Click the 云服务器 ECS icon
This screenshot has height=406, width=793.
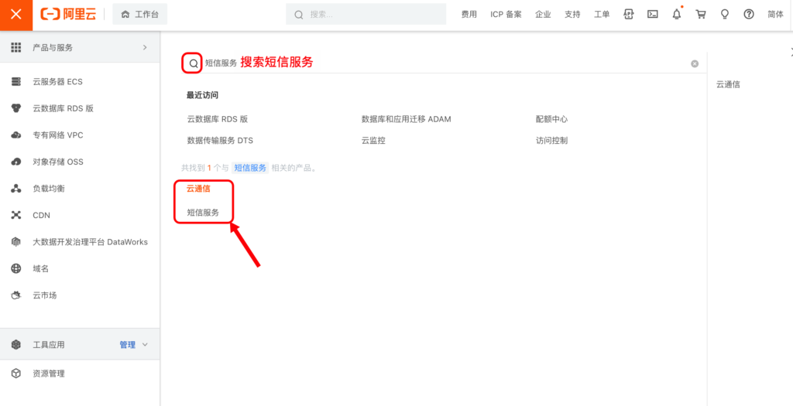click(16, 81)
